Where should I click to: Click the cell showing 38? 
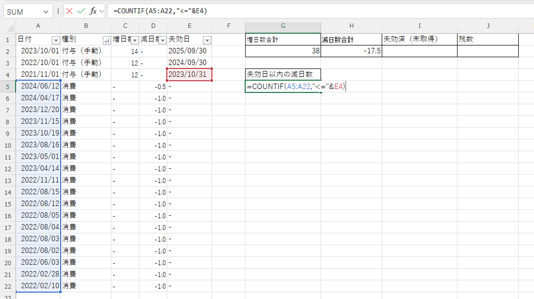pyautogui.click(x=283, y=51)
